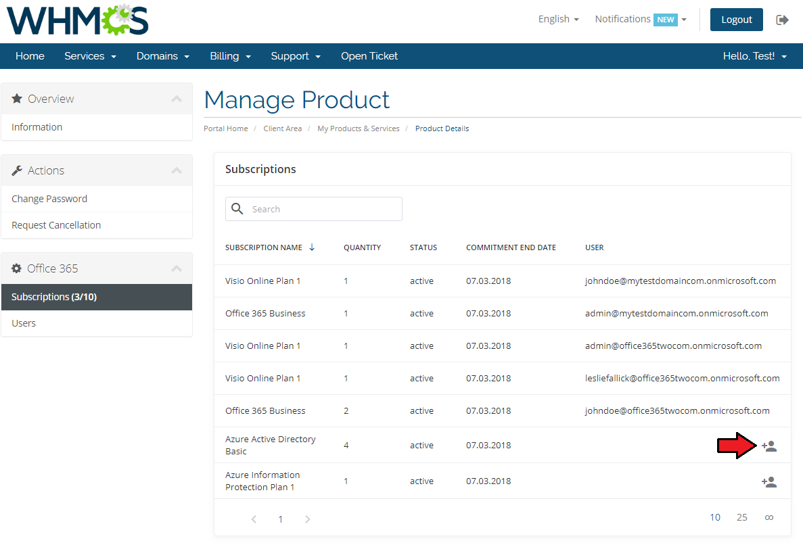803x547 pixels.
Task: Click the exit arrow icon beside Logout
Action: point(782,20)
